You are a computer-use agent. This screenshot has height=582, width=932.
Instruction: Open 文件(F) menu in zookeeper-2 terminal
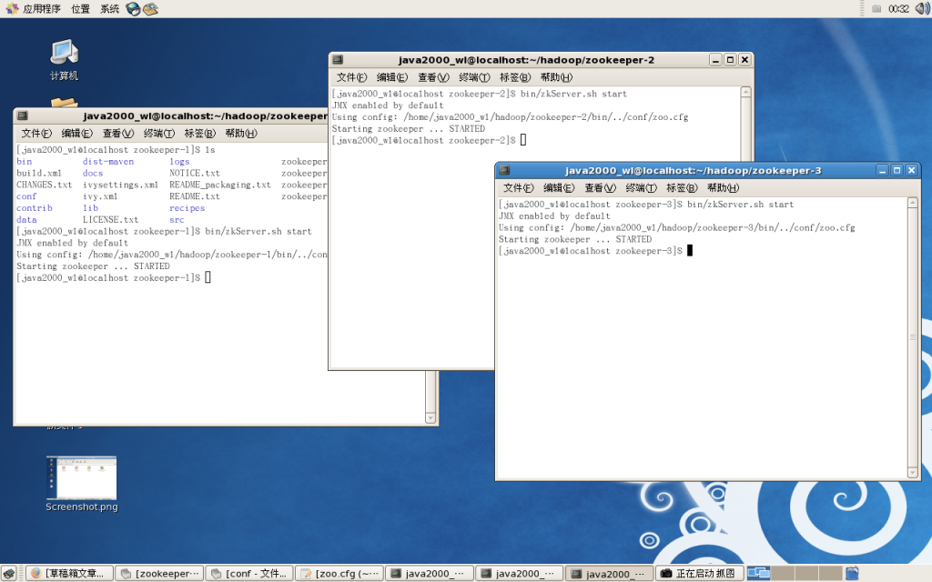click(x=352, y=77)
